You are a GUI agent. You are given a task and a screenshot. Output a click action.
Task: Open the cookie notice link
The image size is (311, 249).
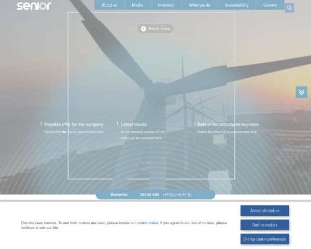(147, 223)
